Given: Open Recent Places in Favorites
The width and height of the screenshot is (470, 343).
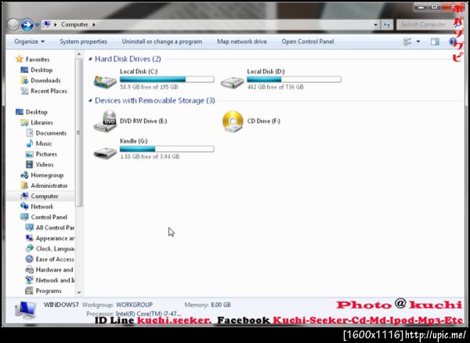Looking at the screenshot, I should (x=49, y=91).
